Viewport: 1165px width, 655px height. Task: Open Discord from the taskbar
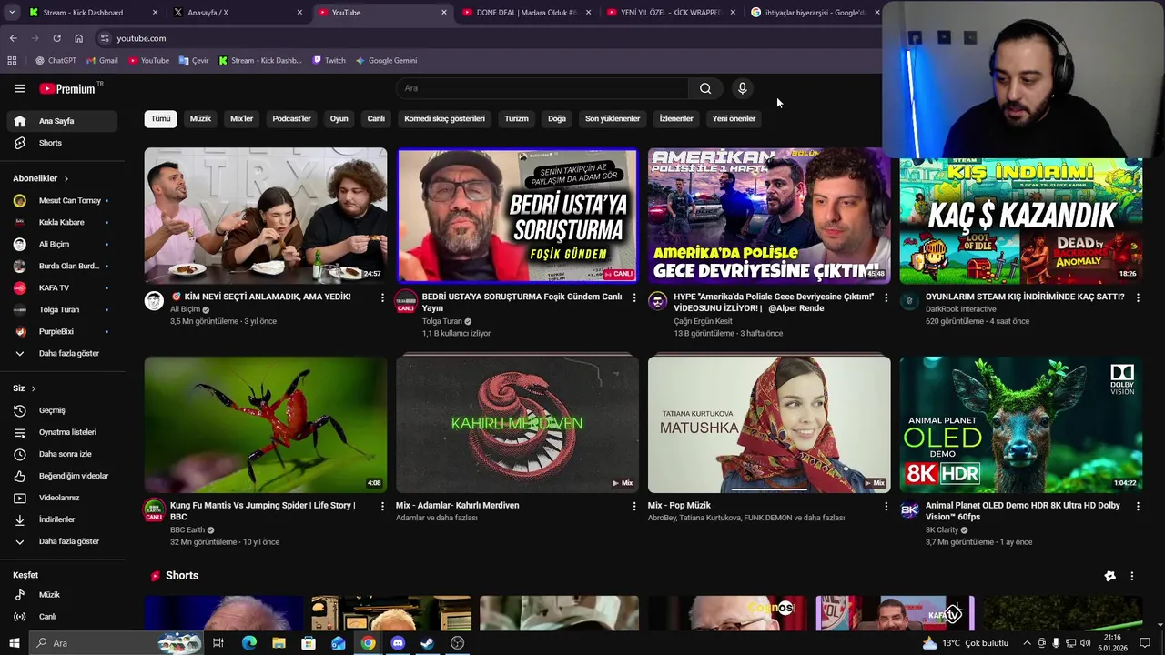(398, 643)
